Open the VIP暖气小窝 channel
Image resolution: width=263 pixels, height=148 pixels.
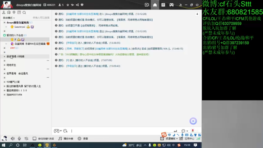(13, 82)
